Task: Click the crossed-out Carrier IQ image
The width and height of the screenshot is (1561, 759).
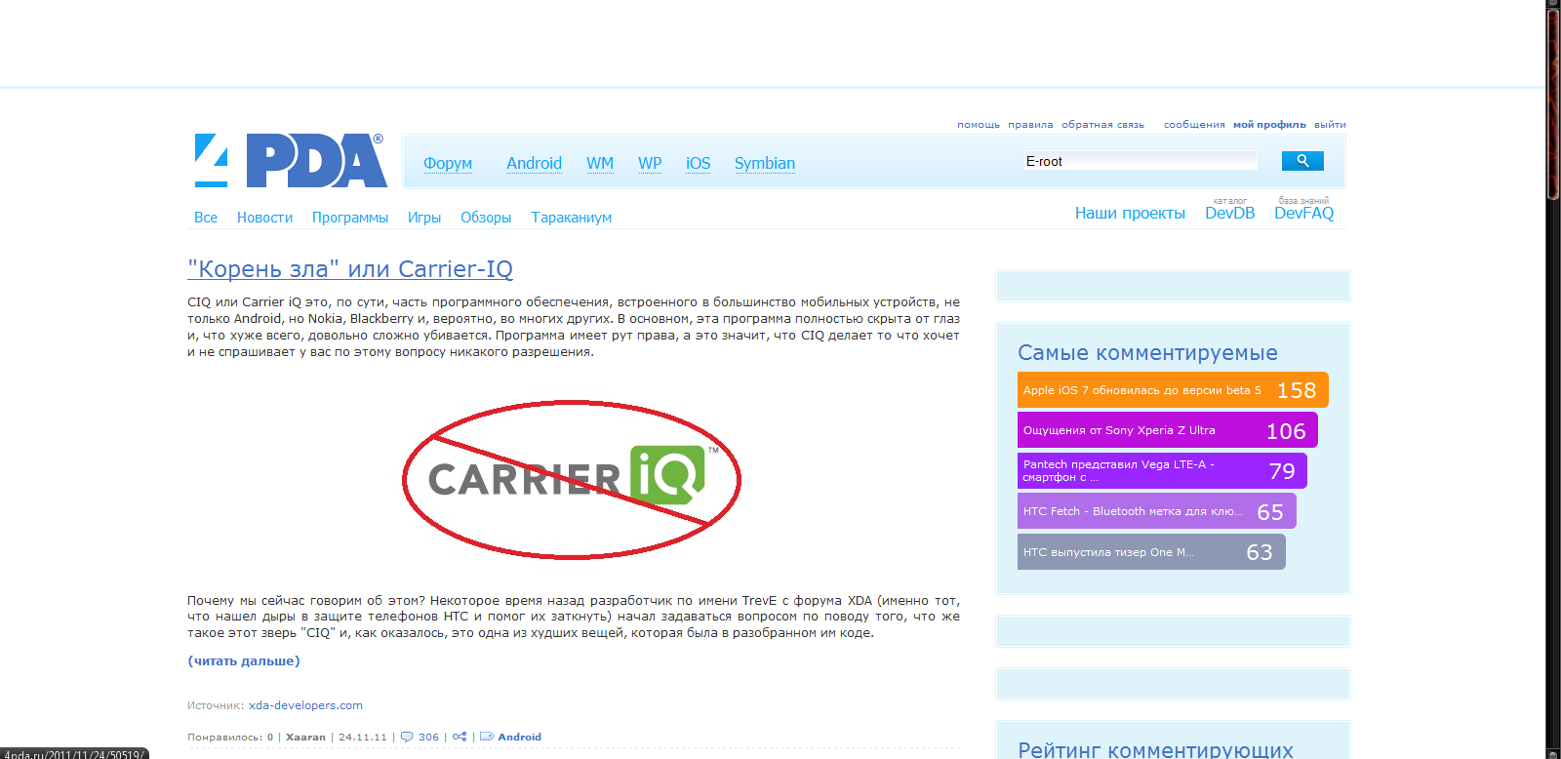Action: 572,479
